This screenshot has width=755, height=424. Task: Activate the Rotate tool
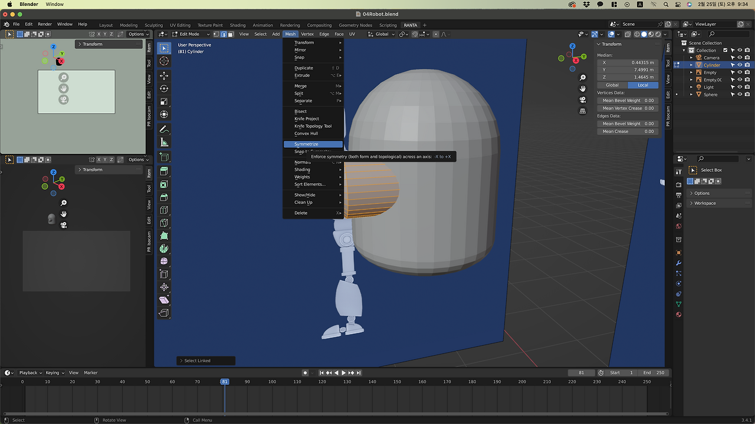click(x=164, y=89)
